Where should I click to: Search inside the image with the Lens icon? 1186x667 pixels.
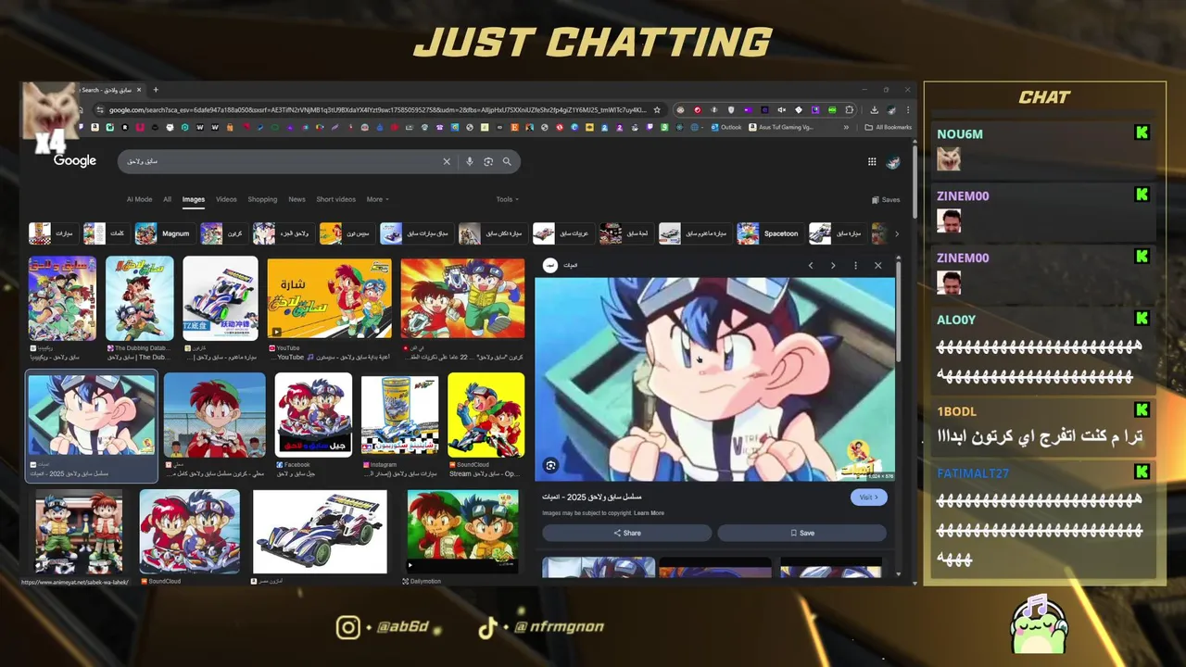tap(550, 466)
